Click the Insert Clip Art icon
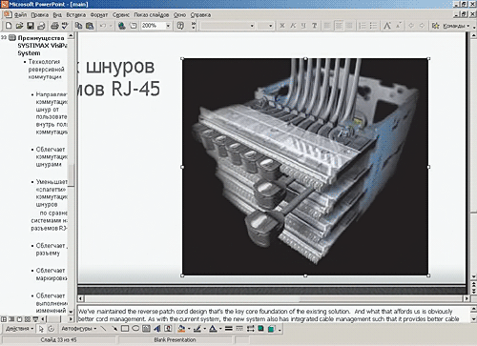This screenshot has height=346, width=477. coord(168,329)
